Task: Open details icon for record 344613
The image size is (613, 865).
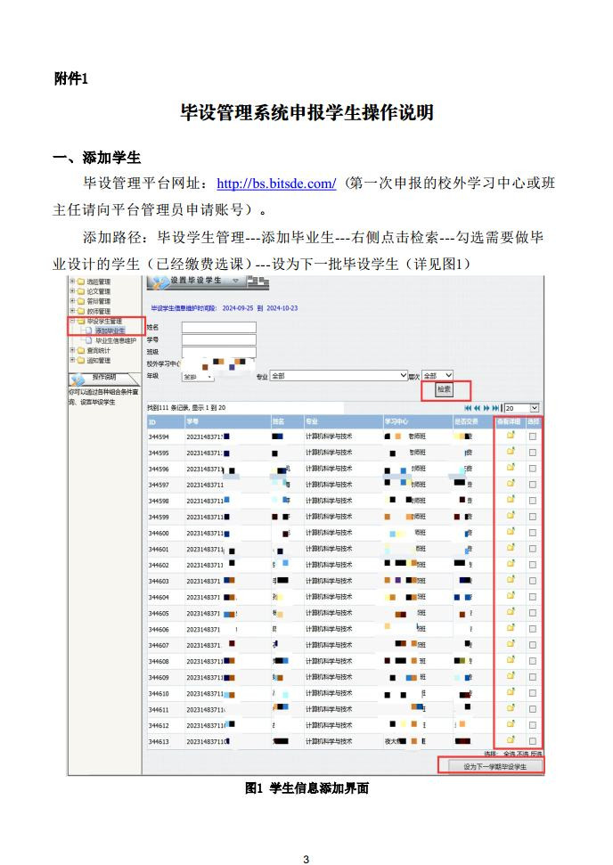Action: click(511, 740)
